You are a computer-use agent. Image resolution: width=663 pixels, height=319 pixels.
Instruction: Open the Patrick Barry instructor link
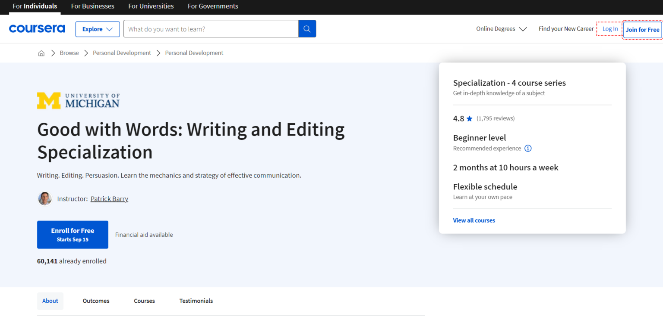109,198
